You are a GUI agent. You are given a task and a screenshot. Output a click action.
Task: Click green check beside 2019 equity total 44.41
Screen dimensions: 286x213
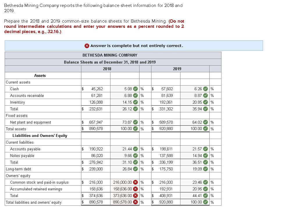coord(205,196)
